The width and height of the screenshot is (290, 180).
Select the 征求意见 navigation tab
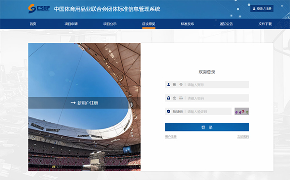click(x=149, y=24)
